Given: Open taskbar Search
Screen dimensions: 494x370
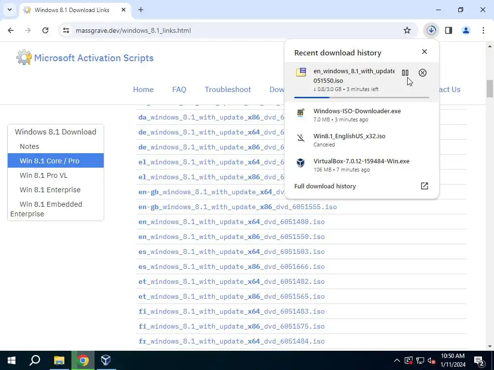Looking at the screenshot, I should (x=35, y=360).
